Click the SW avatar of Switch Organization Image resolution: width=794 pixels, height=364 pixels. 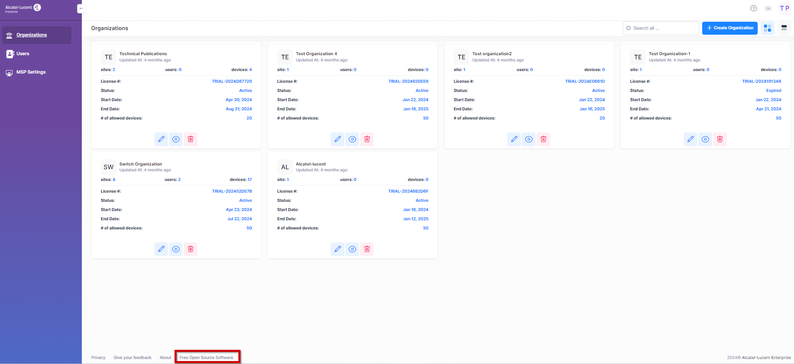(x=109, y=167)
